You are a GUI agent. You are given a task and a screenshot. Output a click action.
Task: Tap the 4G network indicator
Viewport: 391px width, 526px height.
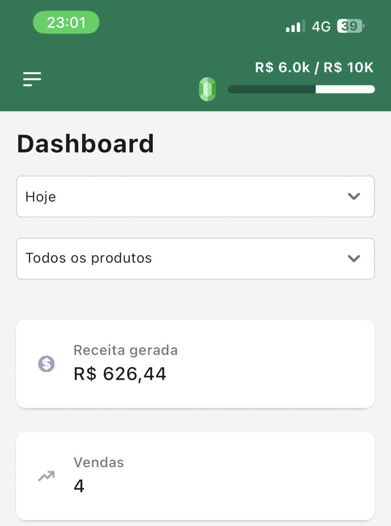coord(321,26)
